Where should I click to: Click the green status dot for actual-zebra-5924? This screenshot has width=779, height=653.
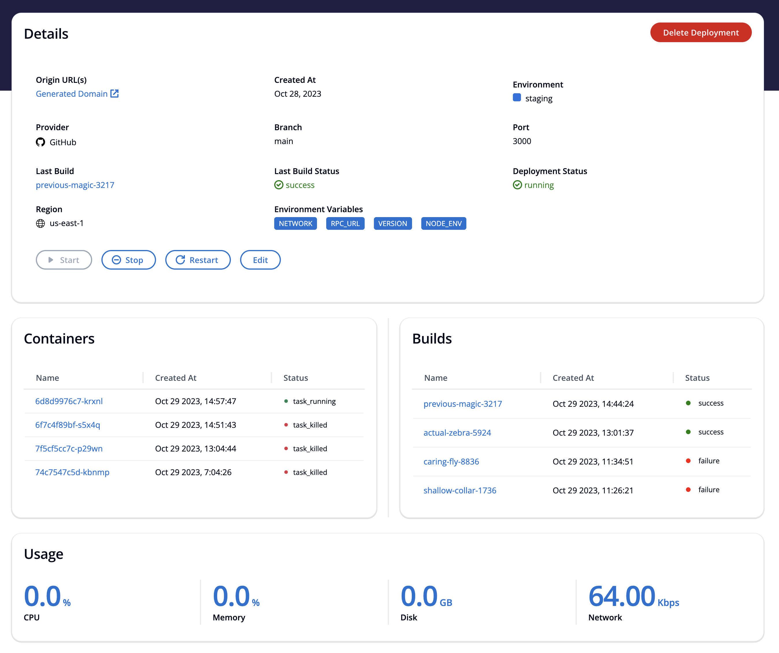click(x=688, y=432)
